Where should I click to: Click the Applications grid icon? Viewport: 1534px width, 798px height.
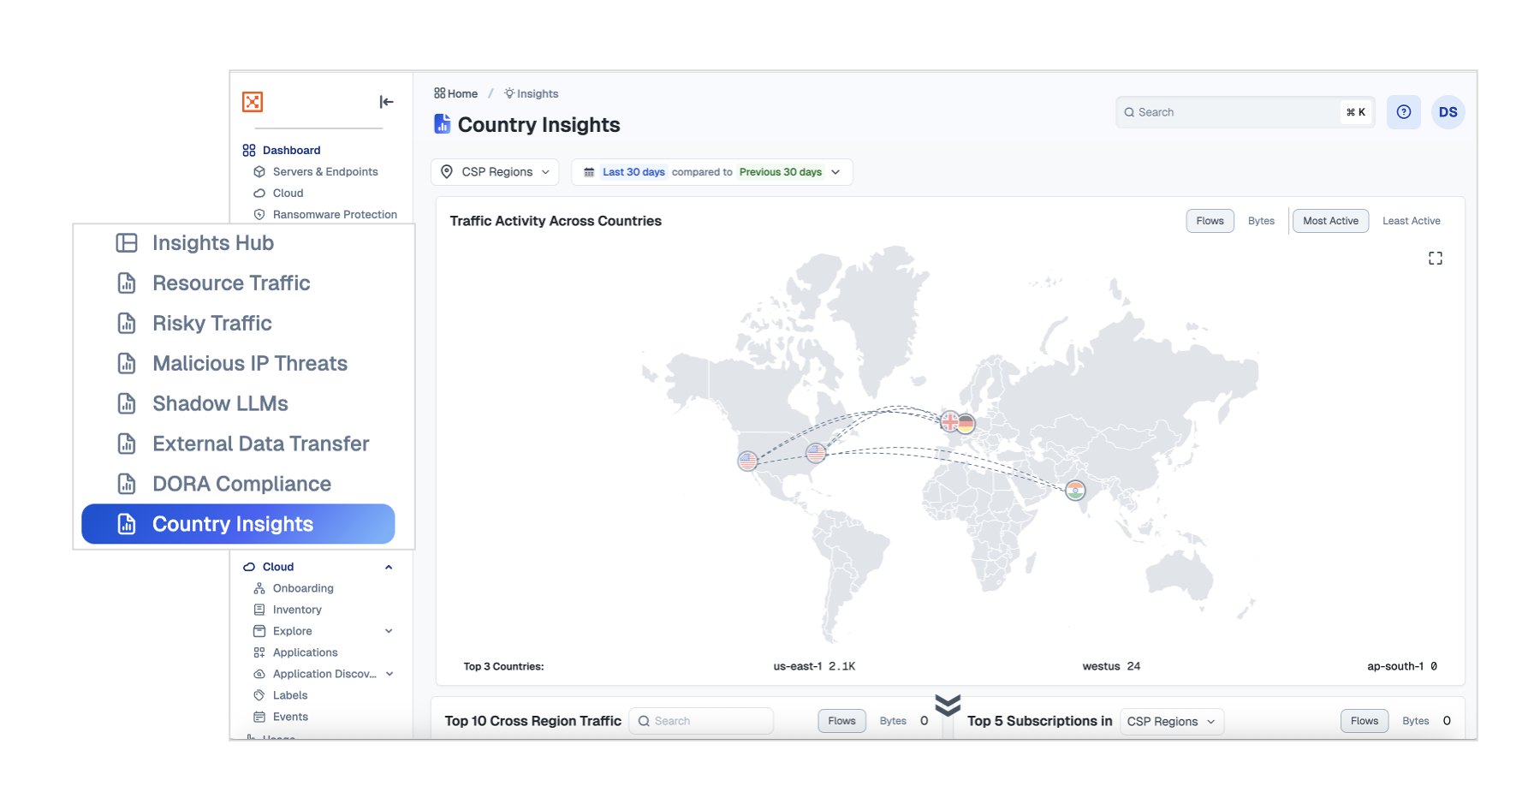pos(259,653)
